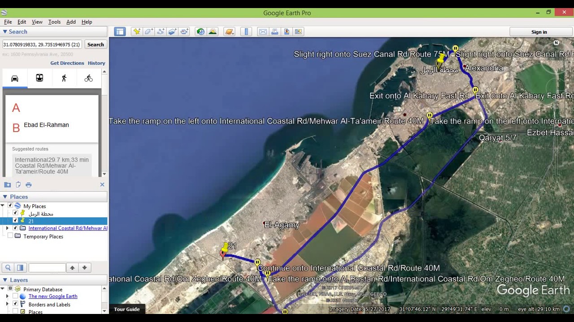574x322 pixels.
Task: Toggle the Places split-view panel button
Action: pos(20,267)
